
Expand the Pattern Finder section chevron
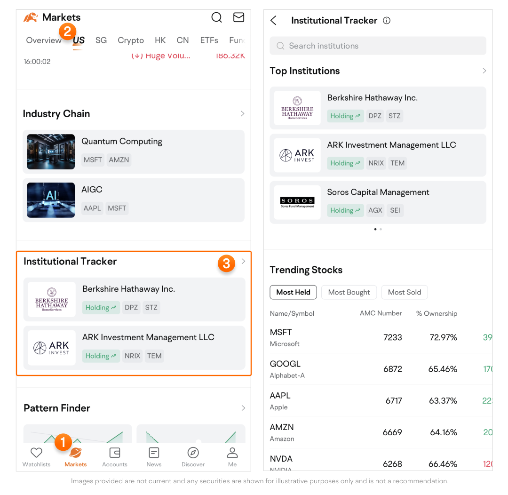click(243, 408)
